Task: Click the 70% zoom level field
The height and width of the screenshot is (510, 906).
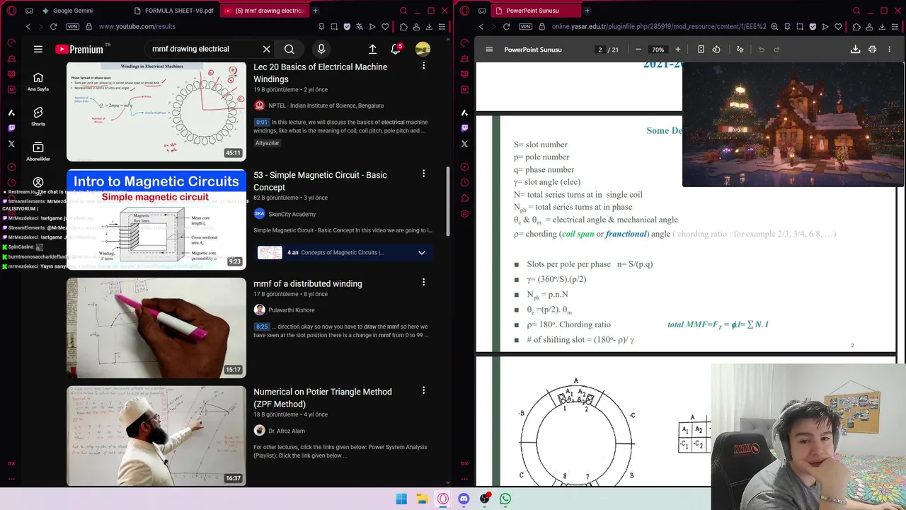Action: click(x=658, y=50)
